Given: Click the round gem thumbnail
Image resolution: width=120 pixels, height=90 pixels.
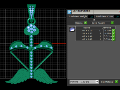Looking at the screenshot, I should point(72,29).
